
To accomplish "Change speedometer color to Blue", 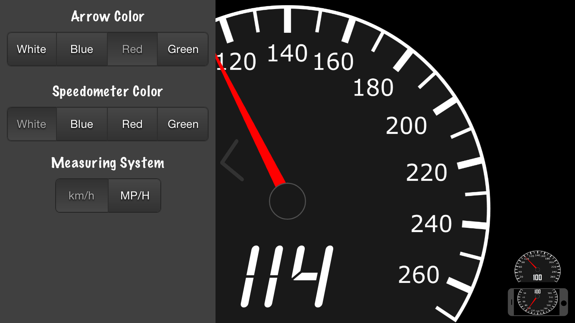I will [82, 124].
